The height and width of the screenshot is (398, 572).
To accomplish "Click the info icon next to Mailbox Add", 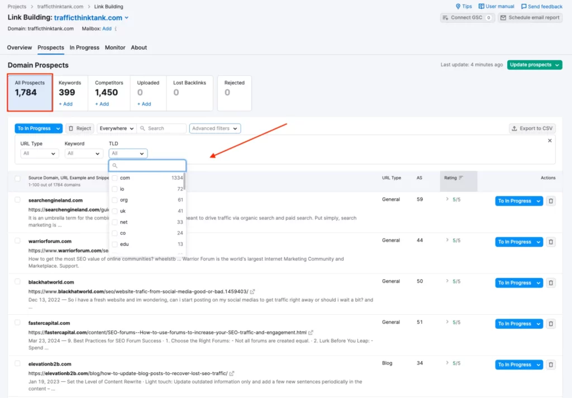I will (x=115, y=28).
